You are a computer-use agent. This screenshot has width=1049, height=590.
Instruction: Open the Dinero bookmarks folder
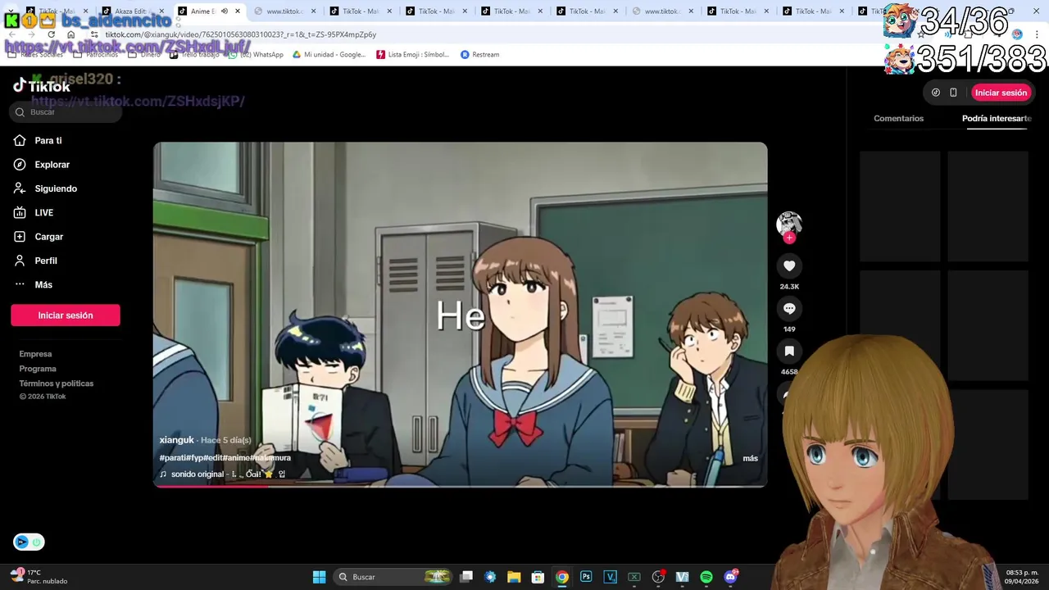point(145,55)
